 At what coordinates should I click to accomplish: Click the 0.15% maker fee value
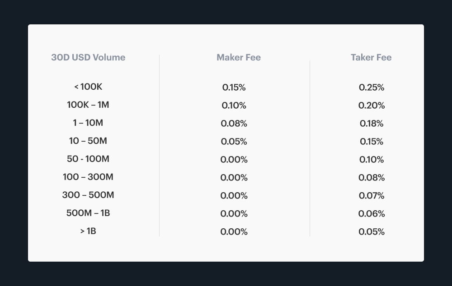[234, 88]
